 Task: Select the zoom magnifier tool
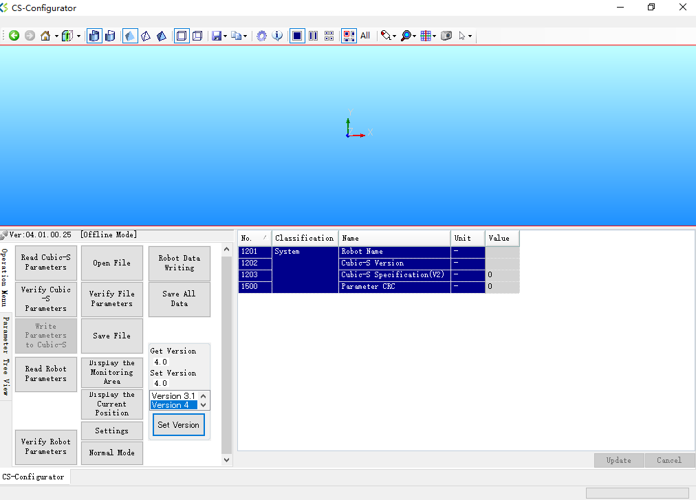tap(407, 35)
